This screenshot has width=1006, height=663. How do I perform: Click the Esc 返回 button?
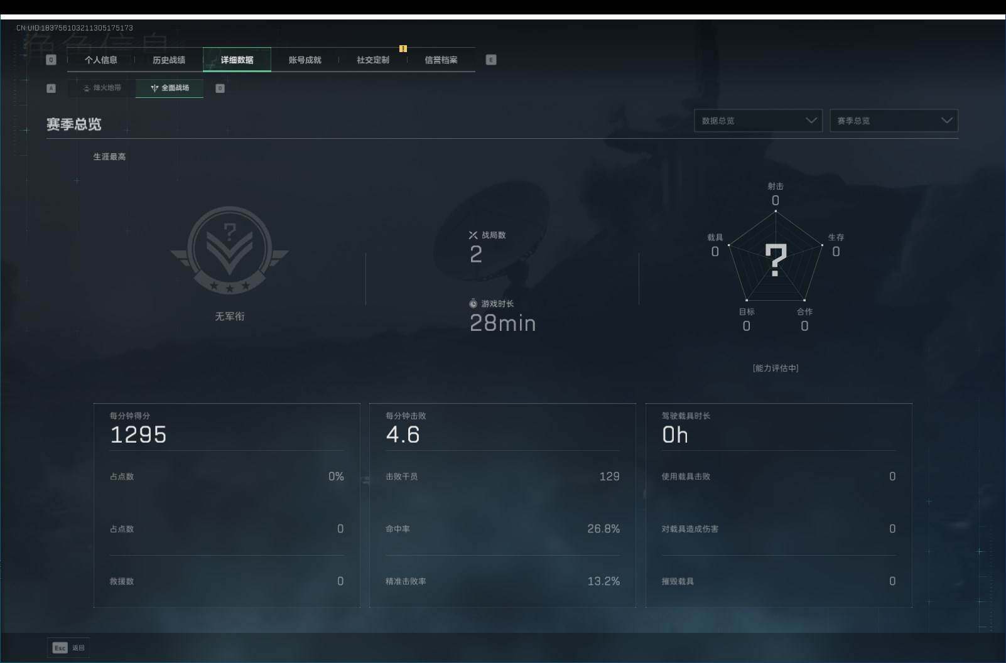(x=68, y=648)
